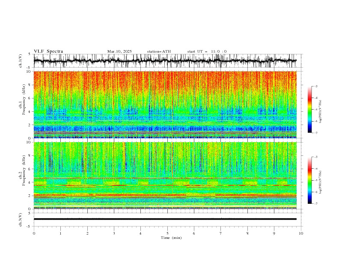Click the "-7" tick on ch.2 color bar
The height and width of the screenshot is (262, 339).
(315, 204)
